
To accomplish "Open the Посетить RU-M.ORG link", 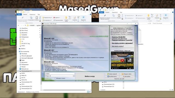I will tap(118, 37).
